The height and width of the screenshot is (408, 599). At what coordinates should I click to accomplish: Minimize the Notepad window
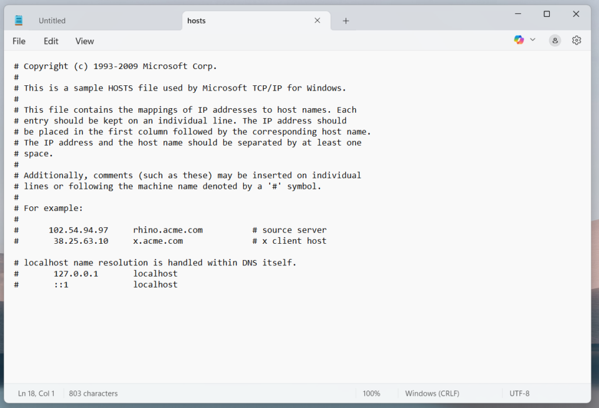(518, 14)
